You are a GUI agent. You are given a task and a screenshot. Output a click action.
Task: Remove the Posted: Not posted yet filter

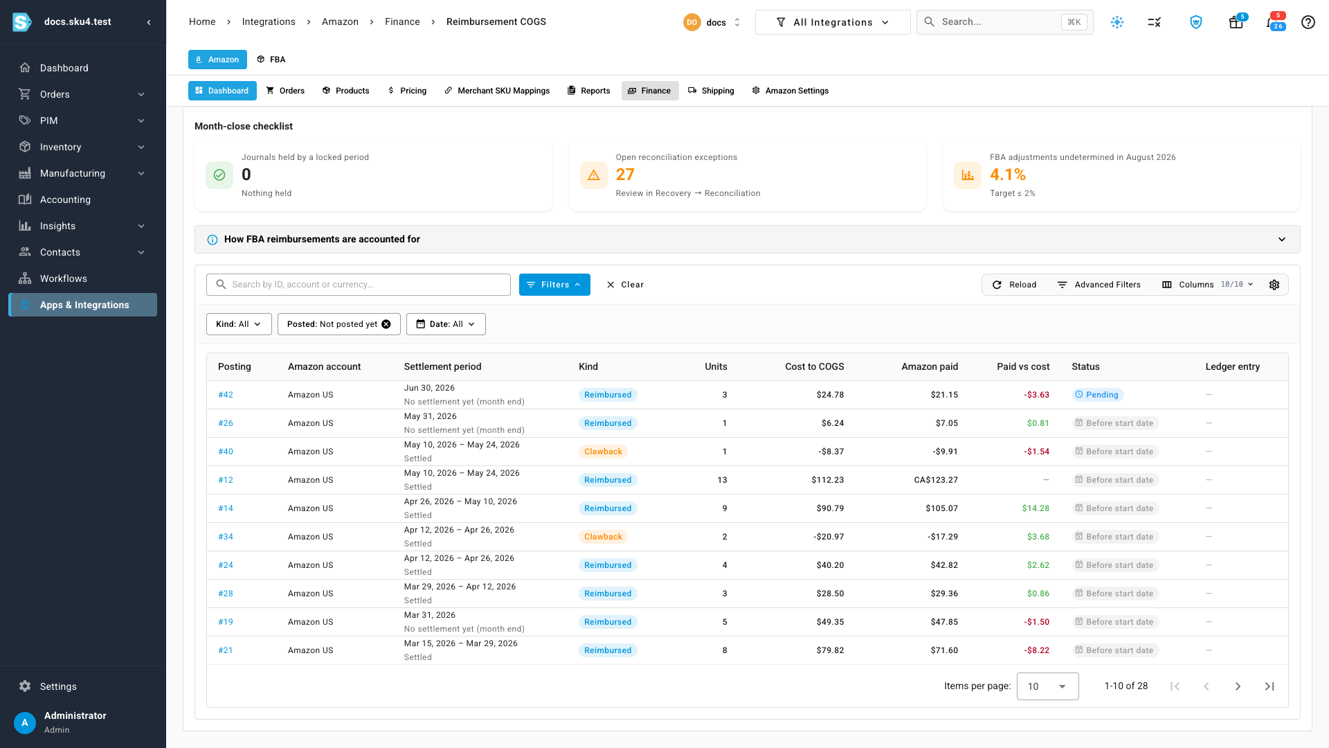(386, 324)
